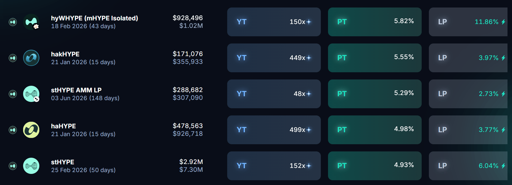Click the YT 152x button for stHYPE
This screenshot has height=185, width=512.
274,166
